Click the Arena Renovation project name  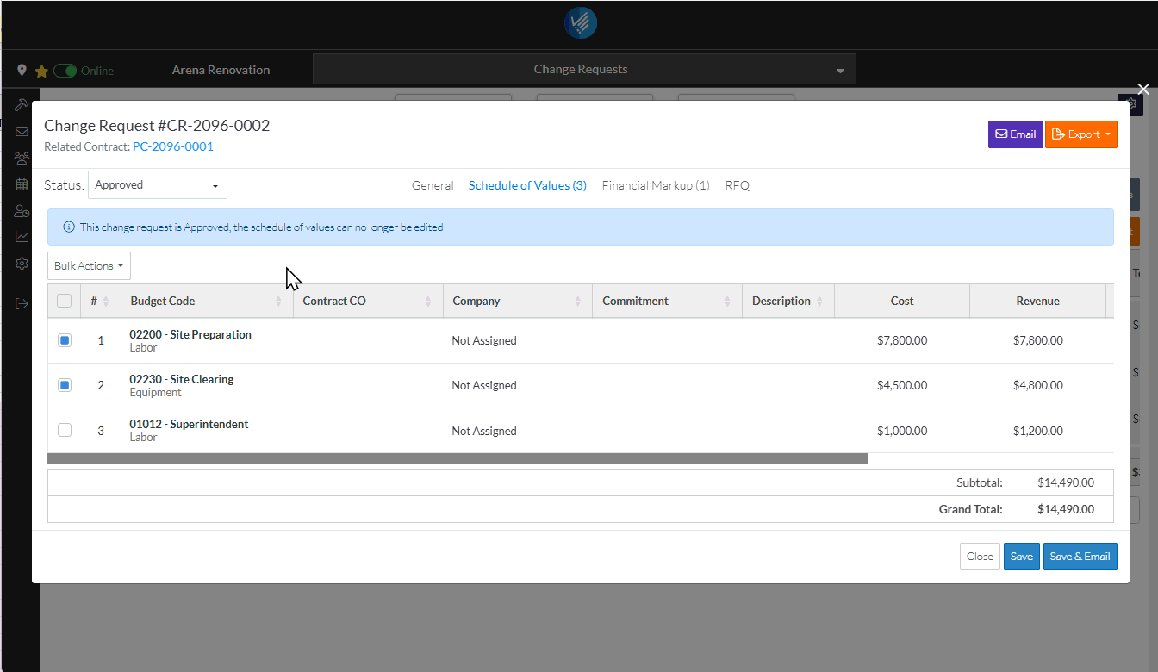click(221, 71)
